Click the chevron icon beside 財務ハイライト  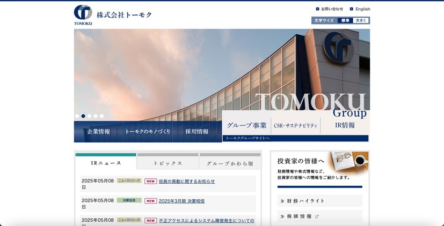[282, 201]
